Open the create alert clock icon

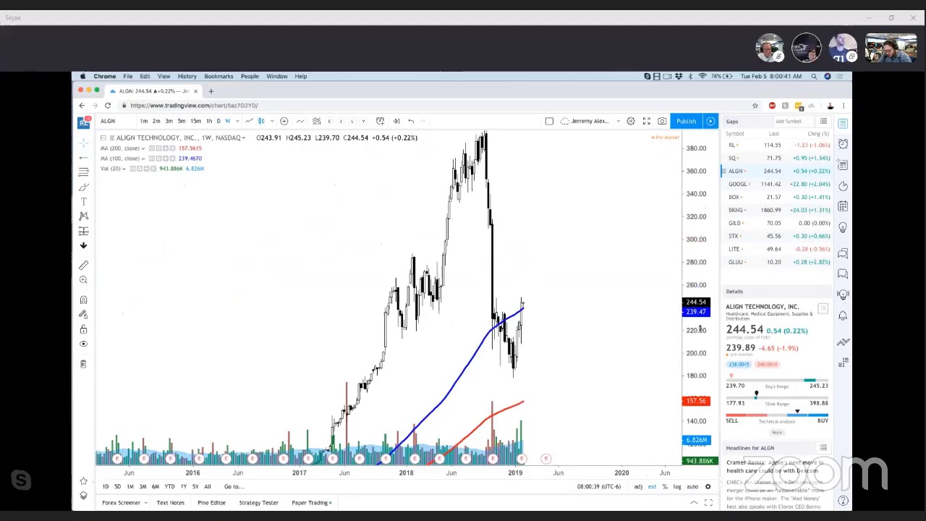click(x=381, y=121)
